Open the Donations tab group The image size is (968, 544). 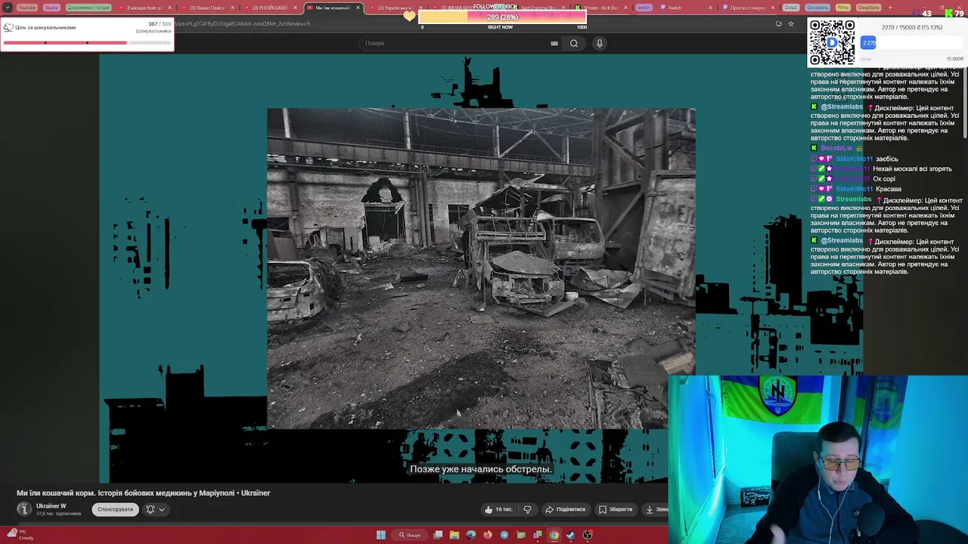pyautogui.click(x=818, y=8)
